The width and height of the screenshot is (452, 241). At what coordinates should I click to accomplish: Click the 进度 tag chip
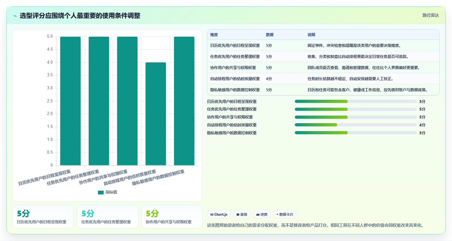click(262, 214)
